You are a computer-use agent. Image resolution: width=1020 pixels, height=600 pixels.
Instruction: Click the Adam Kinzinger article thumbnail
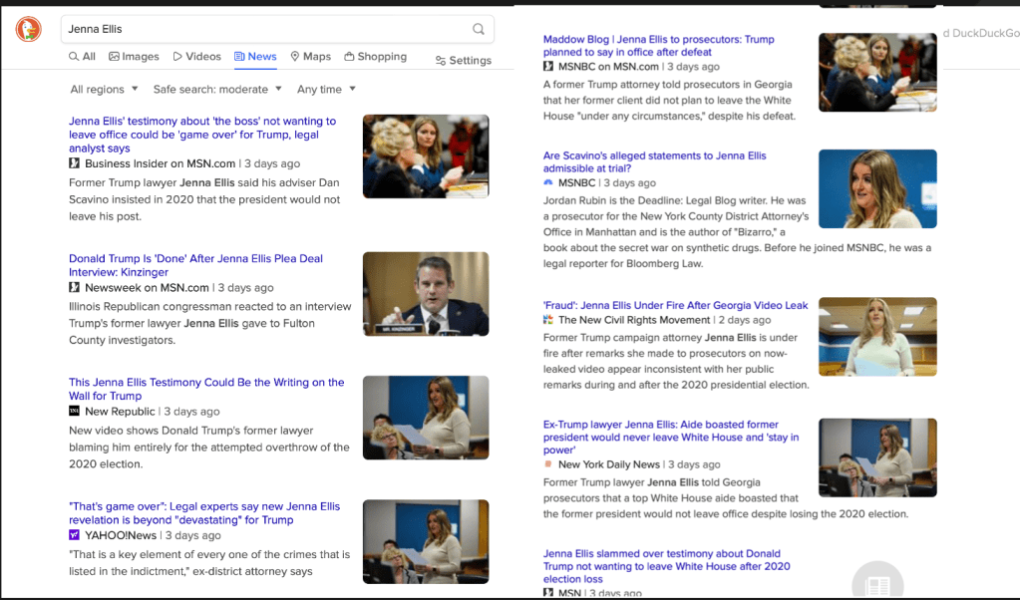point(426,294)
